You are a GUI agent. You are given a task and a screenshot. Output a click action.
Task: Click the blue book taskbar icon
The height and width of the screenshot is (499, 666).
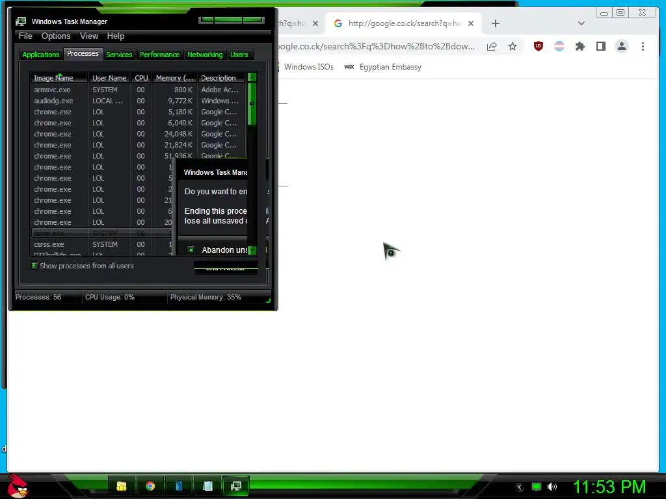click(x=179, y=486)
